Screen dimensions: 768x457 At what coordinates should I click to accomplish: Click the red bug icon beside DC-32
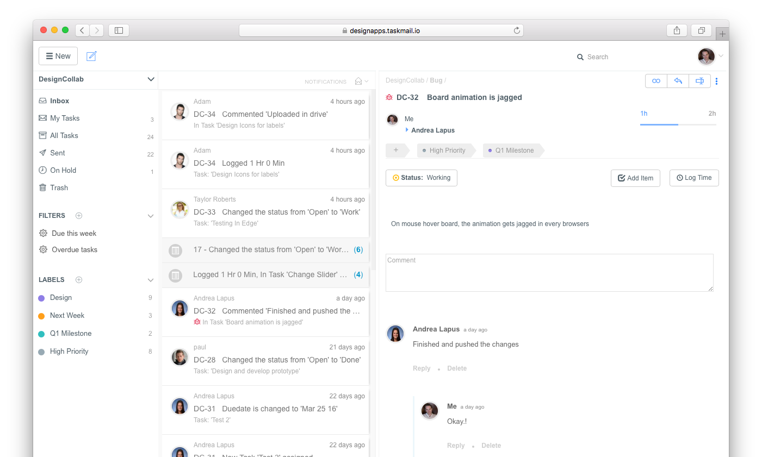click(389, 97)
